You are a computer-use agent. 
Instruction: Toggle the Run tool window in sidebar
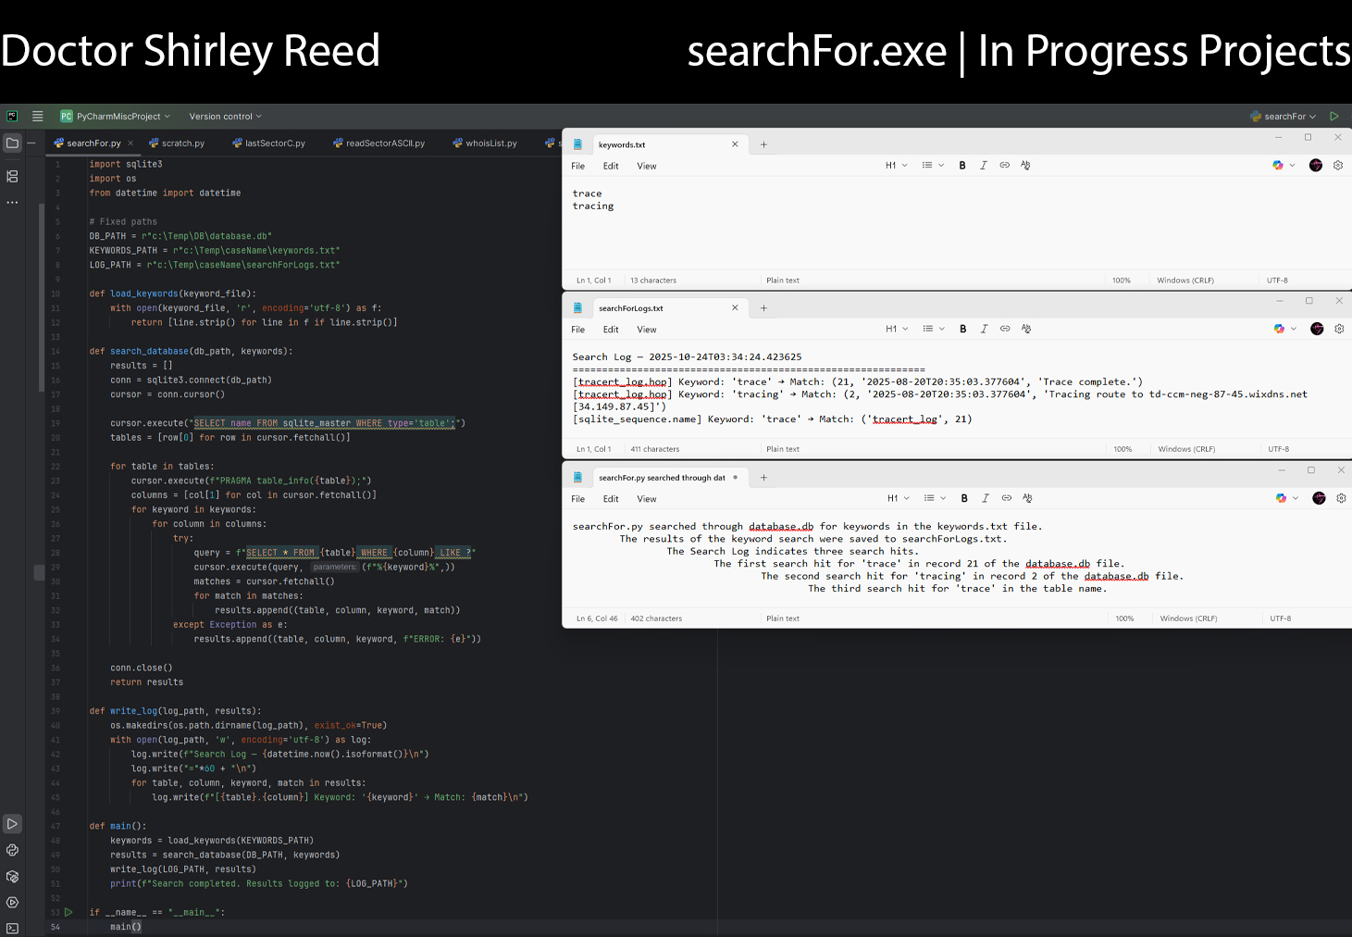(x=12, y=824)
